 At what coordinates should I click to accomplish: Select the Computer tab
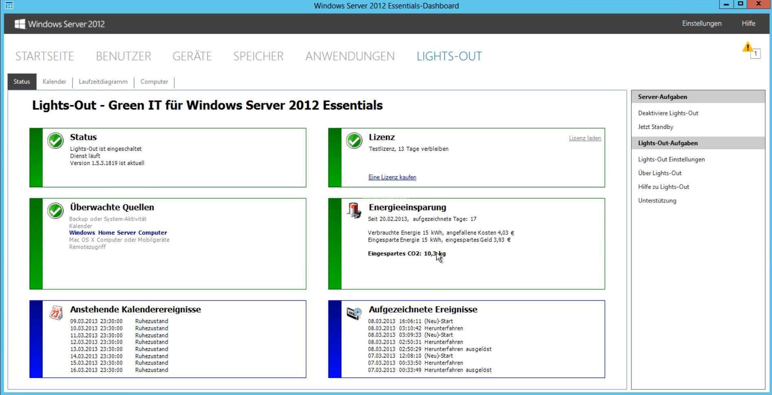coord(154,82)
